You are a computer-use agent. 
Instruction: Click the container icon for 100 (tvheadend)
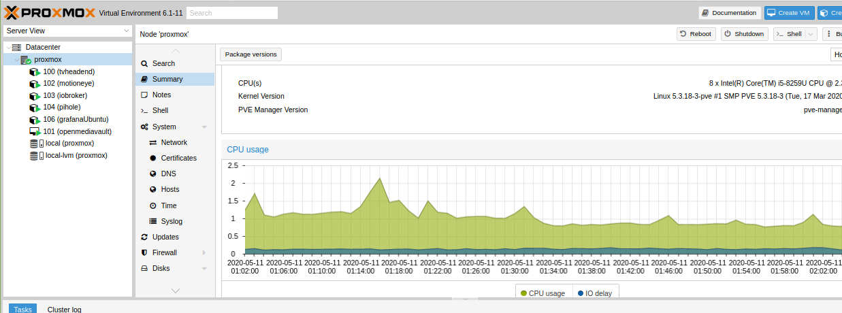pos(35,72)
